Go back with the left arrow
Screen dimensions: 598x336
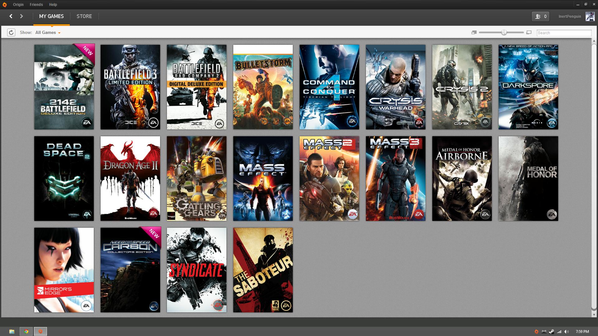tap(11, 16)
